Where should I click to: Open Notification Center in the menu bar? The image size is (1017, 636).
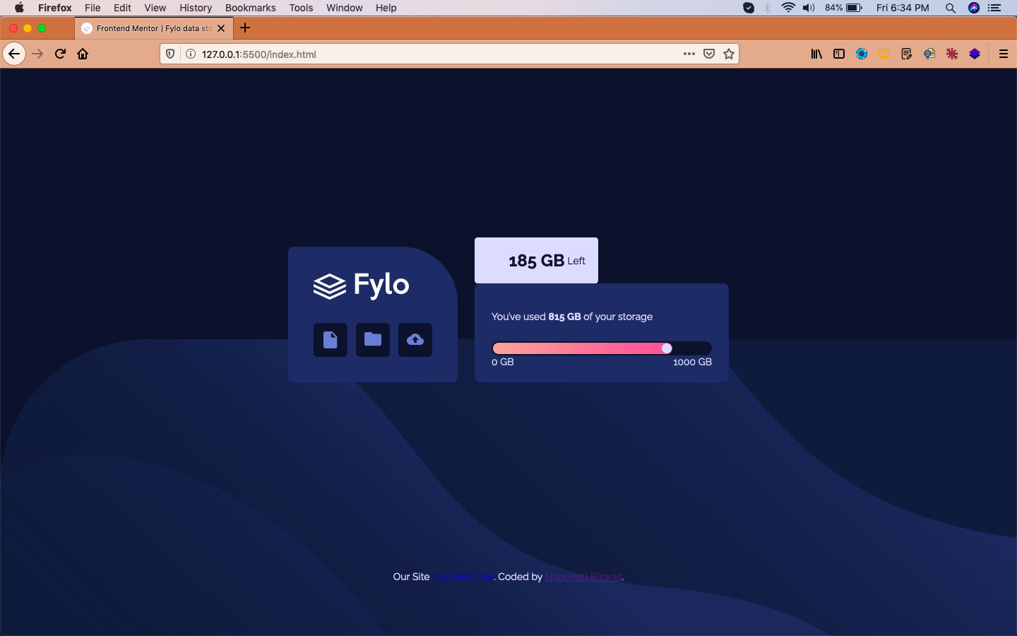(x=994, y=8)
